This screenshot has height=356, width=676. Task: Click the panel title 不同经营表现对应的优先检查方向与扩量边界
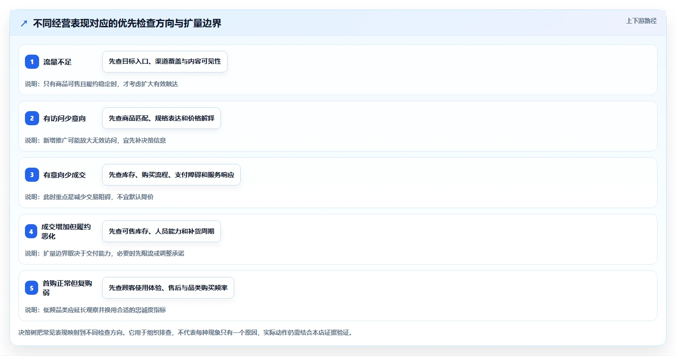coord(127,24)
